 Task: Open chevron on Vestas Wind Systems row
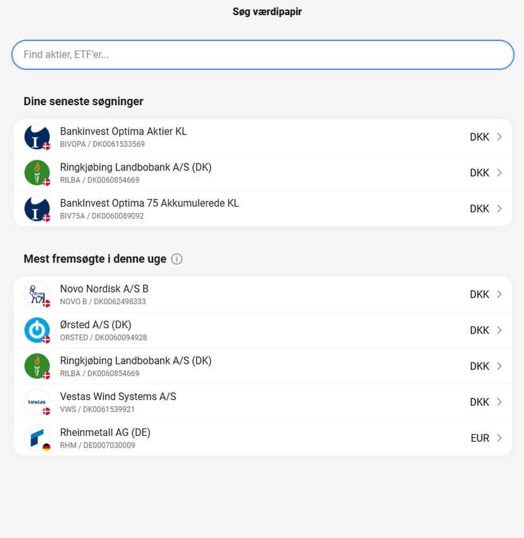[x=499, y=402]
